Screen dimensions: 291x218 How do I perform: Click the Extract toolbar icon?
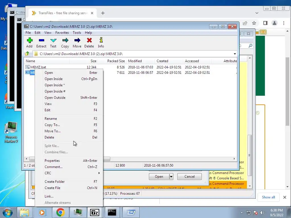[x=41, y=40]
